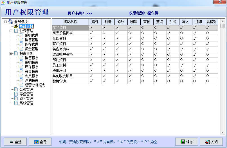227x148 pixels.
Task: Click the page icon beside 资金报表
Action: (21, 71)
